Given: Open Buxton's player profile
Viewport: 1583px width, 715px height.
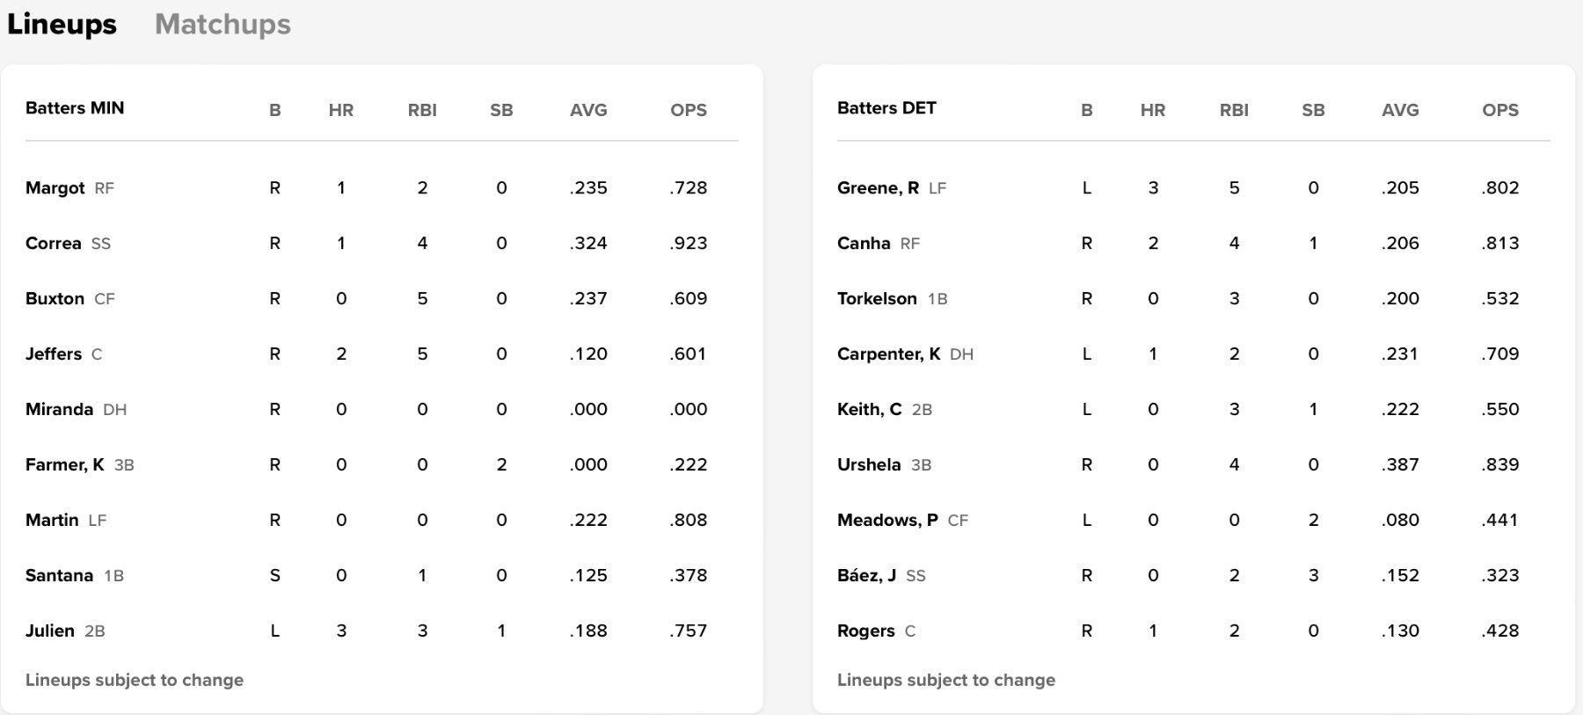Looking at the screenshot, I should tap(55, 299).
